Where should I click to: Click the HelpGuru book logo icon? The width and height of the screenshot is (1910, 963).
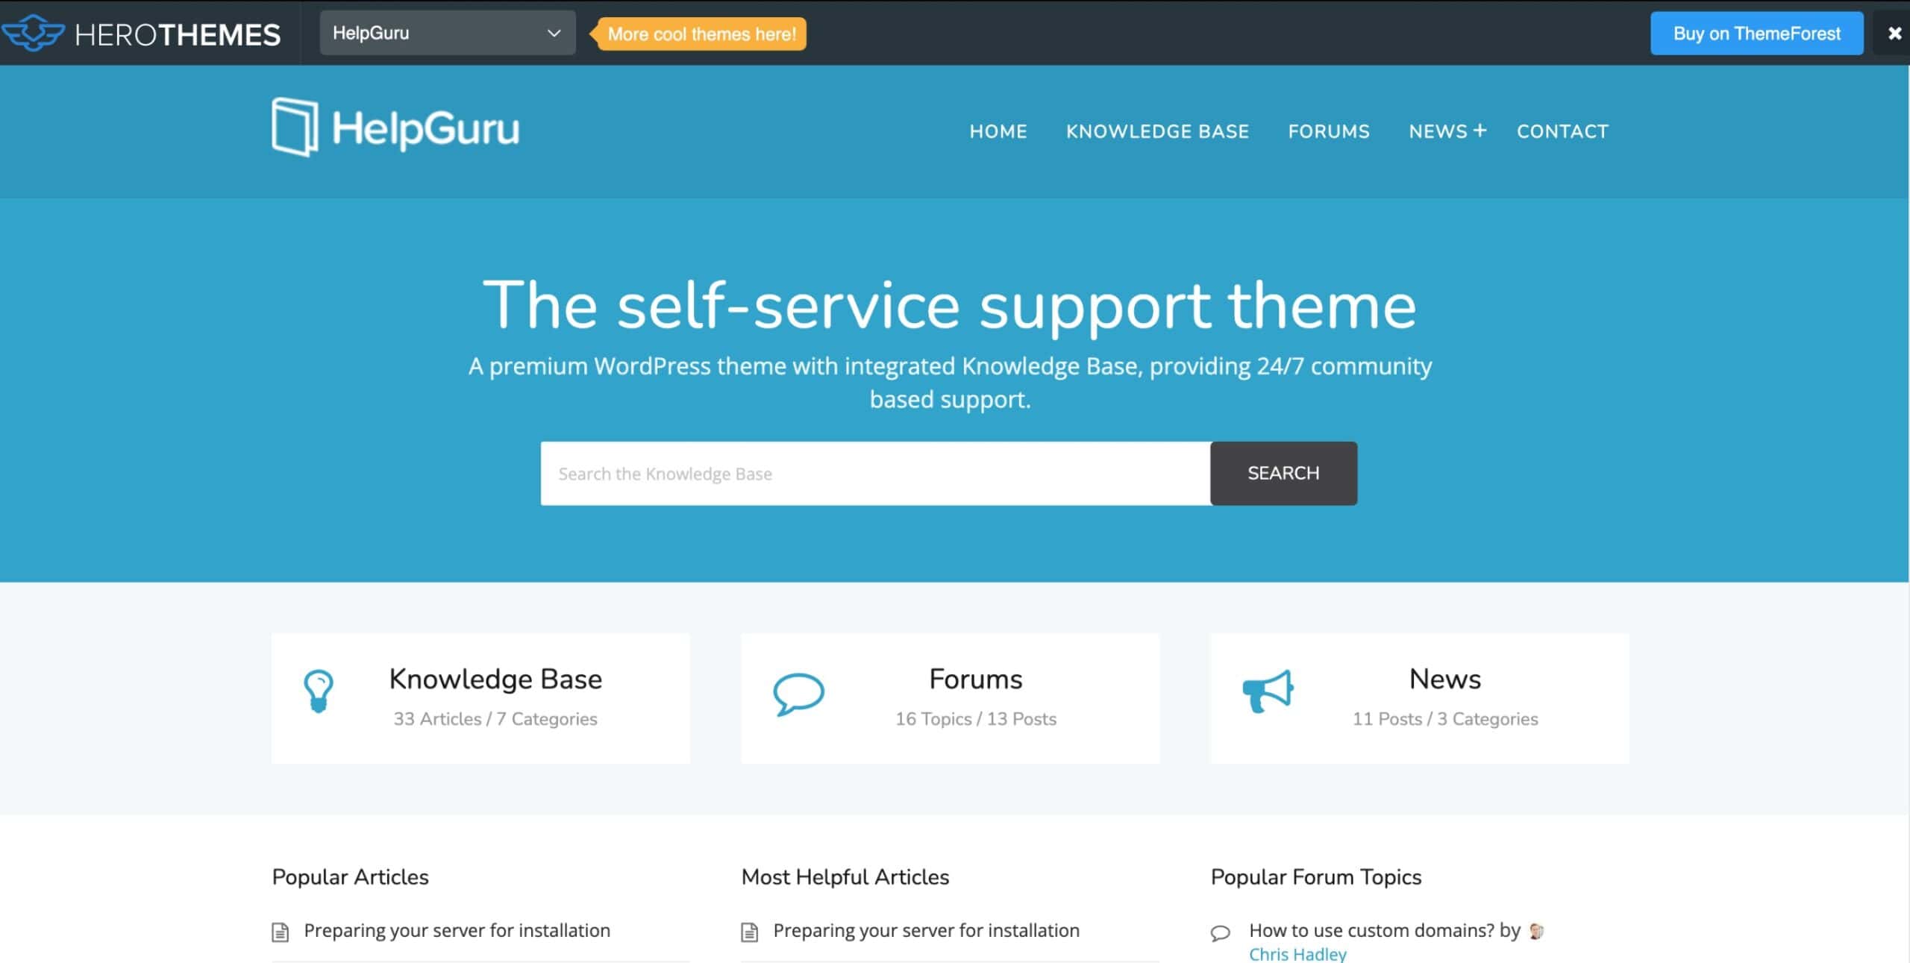point(295,128)
